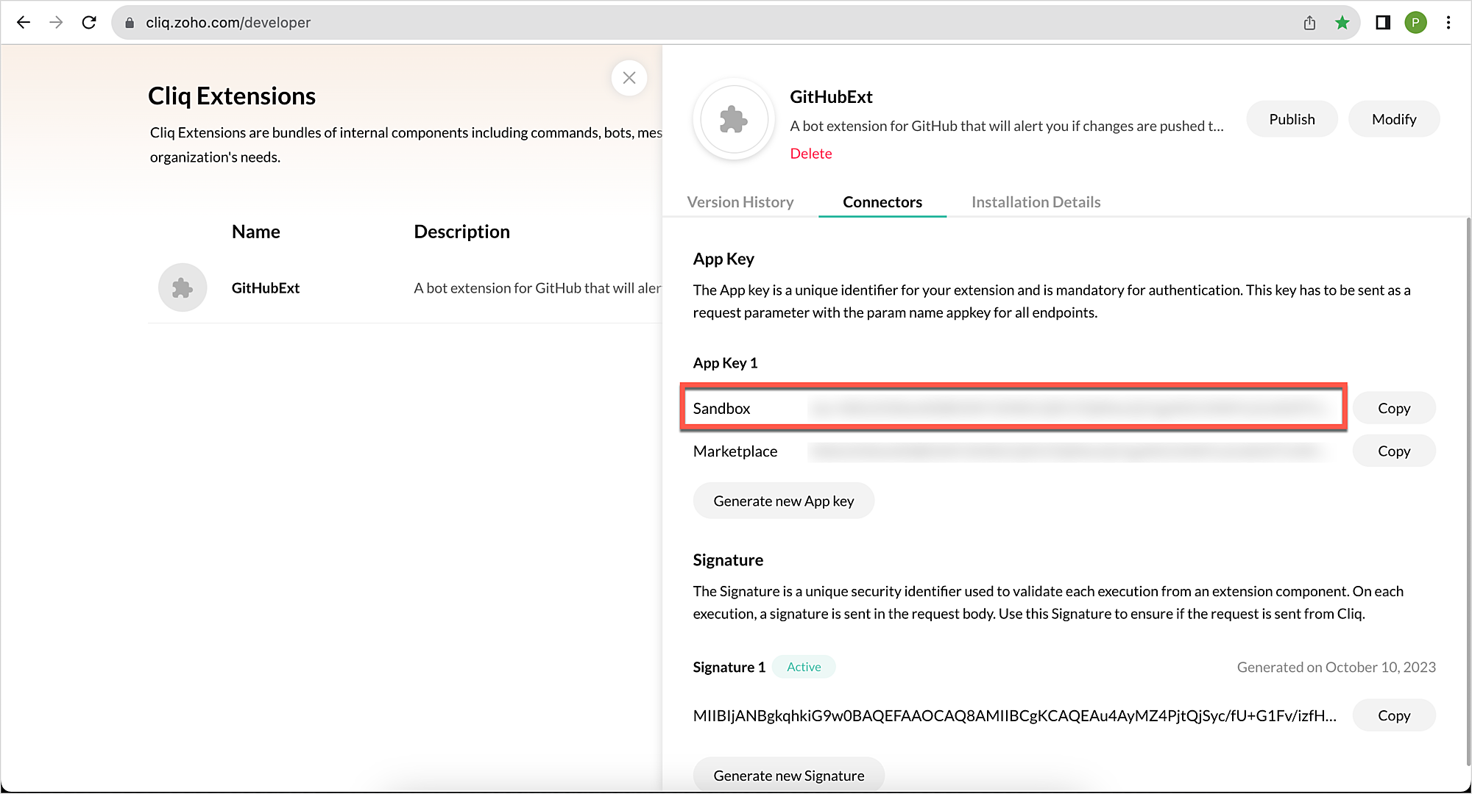Click Delete link for GitHubExt extension
The width and height of the screenshot is (1472, 794).
click(810, 154)
